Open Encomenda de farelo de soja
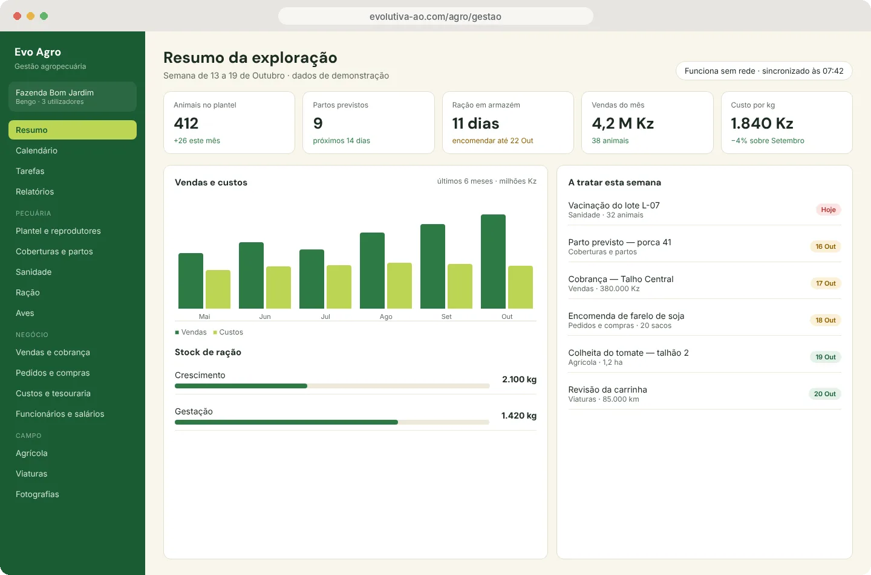Image resolution: width=871 pixels, height=575 pixels. [705, 320]
